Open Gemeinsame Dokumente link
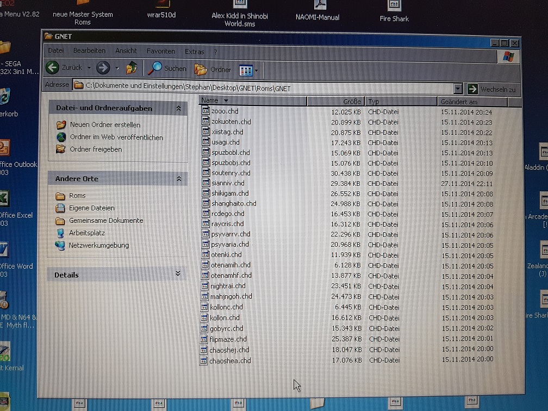Viewport: 548px width, 411px height. click(106, 221)
